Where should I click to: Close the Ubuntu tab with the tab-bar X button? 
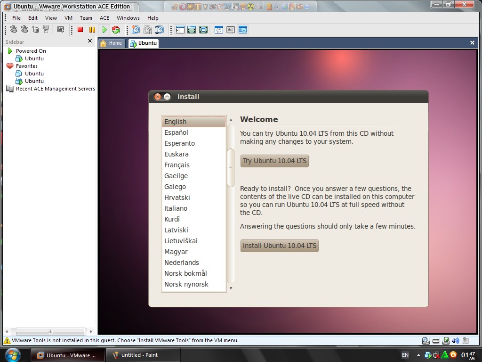(472, 43)
